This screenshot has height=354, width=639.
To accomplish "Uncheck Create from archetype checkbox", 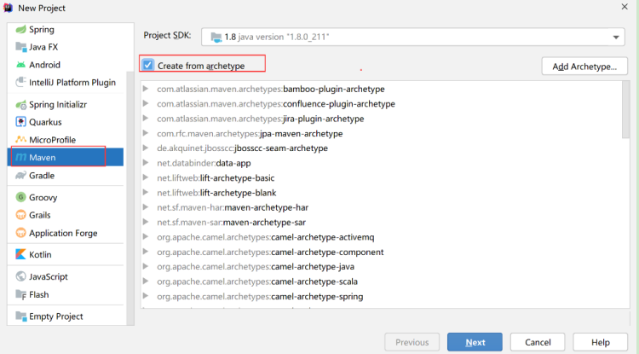I will click(148, 65).
